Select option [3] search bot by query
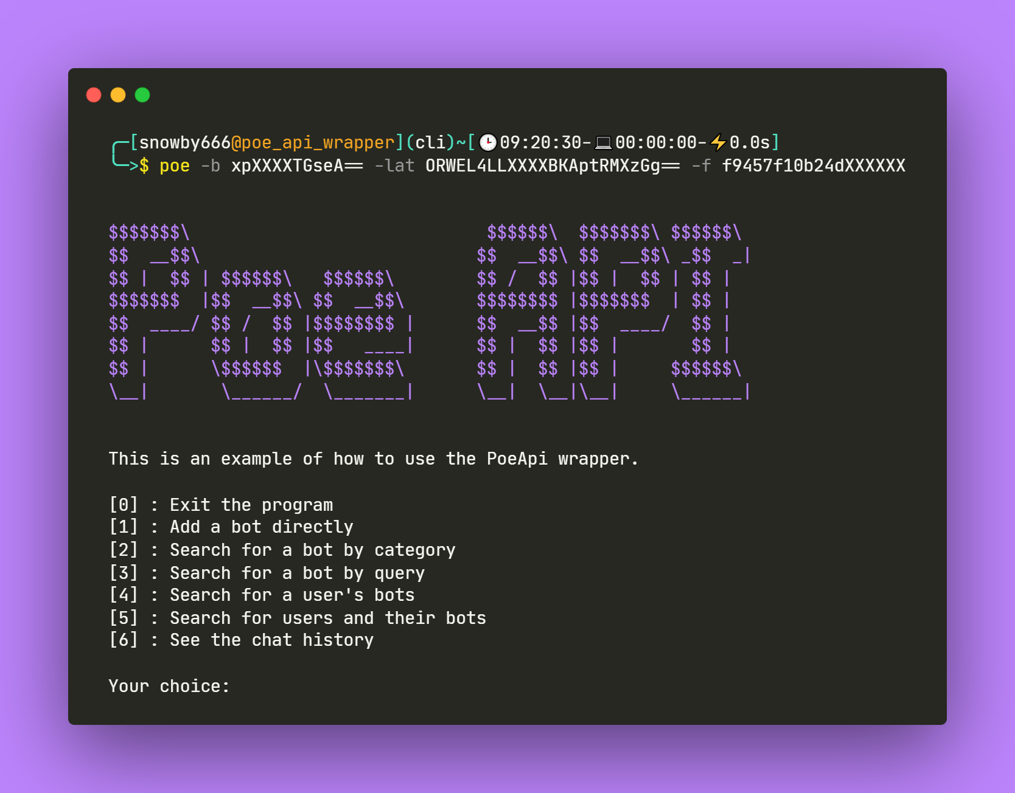Screen dimensions: 1015x793 pos(267,572)
